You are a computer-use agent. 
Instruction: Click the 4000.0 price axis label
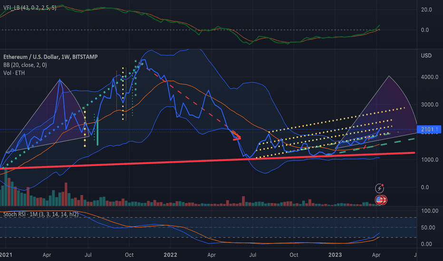429,77
